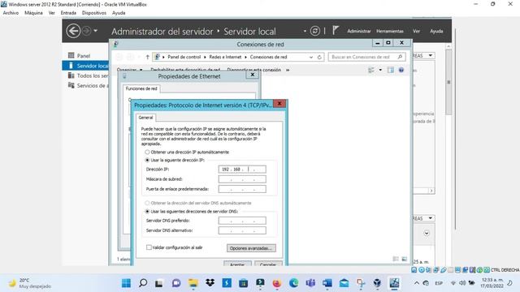The image size is (520, 292).
Task: Click the Servidor DNS preferido field
Action: pyautogui.click(x=242, y=221)
